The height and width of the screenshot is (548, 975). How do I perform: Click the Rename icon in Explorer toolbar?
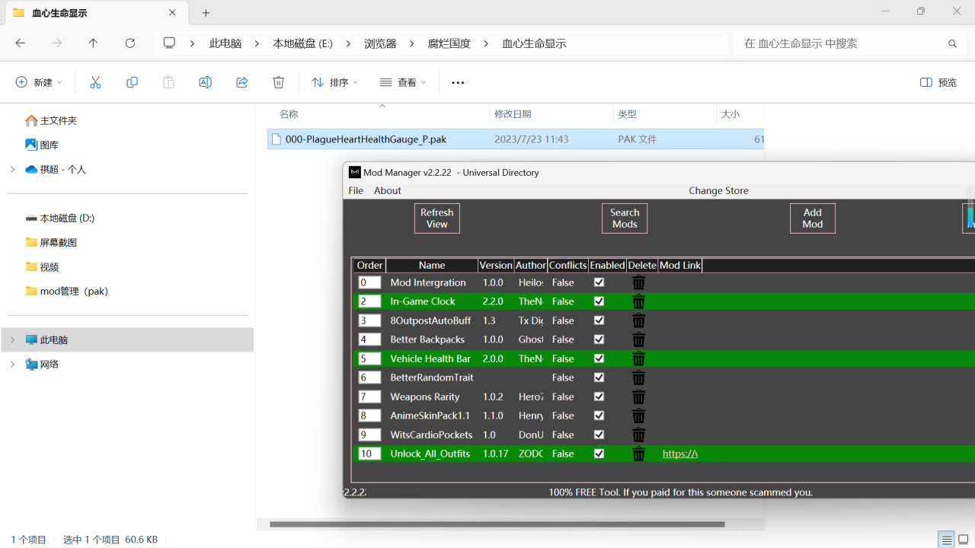[205, 82]
